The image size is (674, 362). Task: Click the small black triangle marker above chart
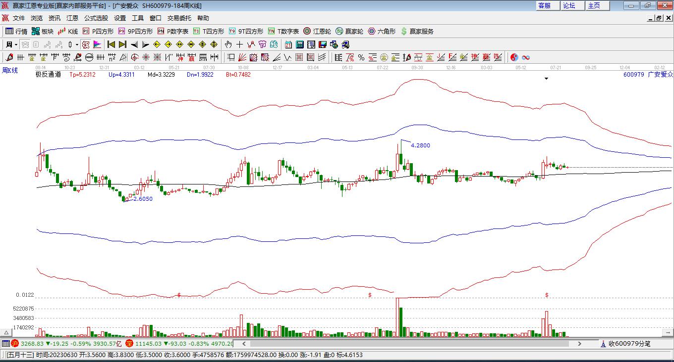coord(546,78)
